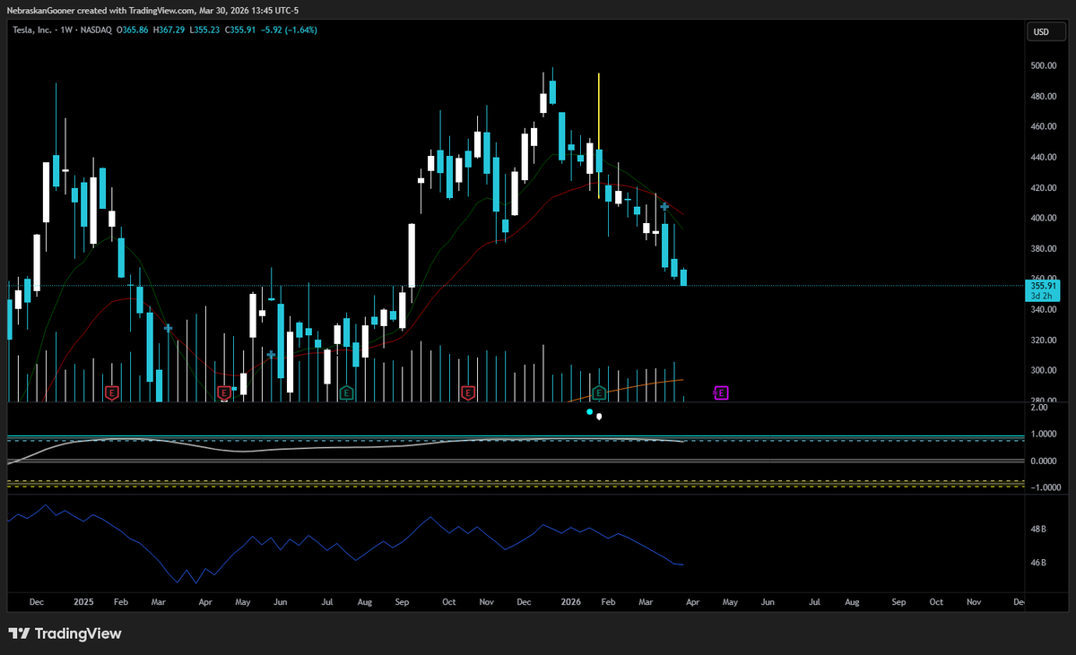Click the 500.00 price axis label
Viewport: 1076px width, 655px height.
[1043, 65]
